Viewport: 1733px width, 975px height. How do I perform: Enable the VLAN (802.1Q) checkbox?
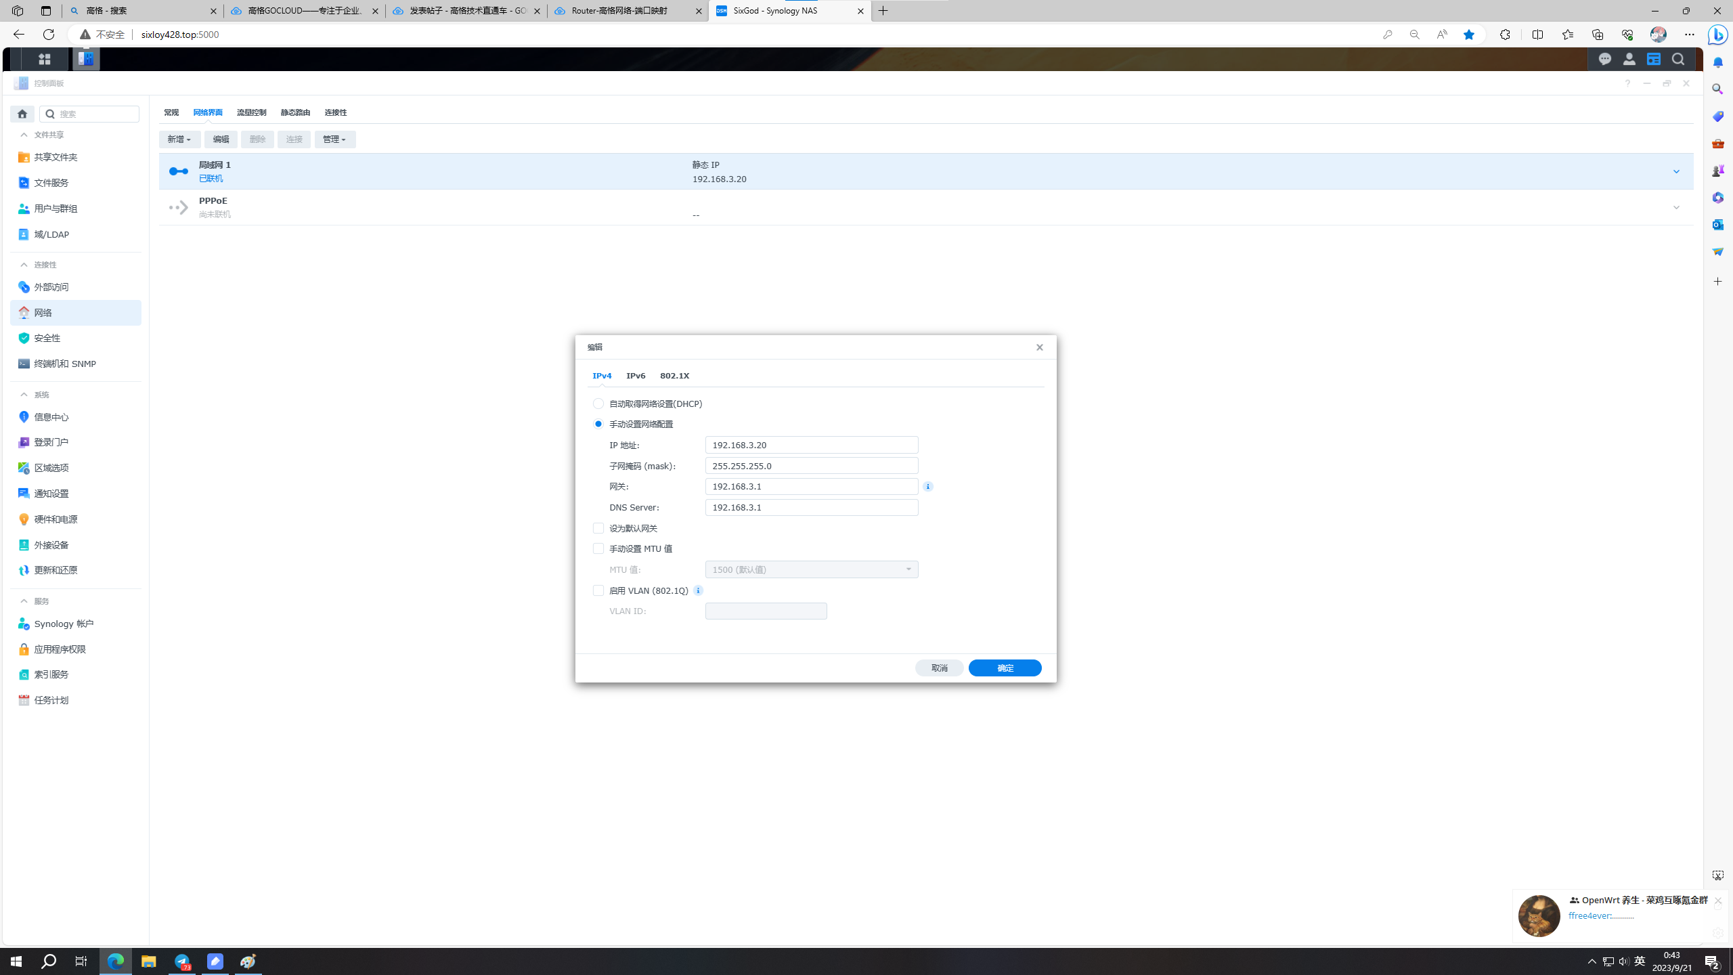tap(598, 590)
